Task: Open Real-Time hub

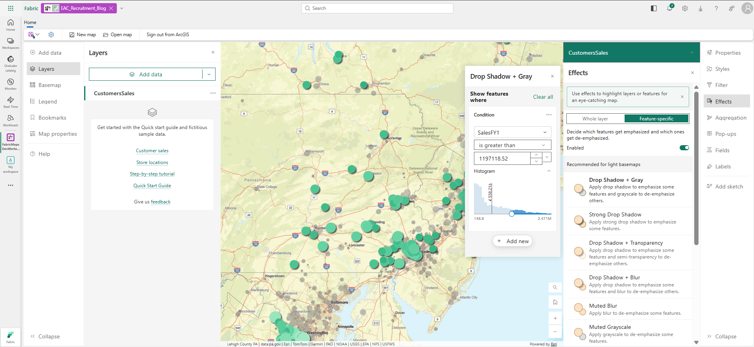Action: point(11,102)
